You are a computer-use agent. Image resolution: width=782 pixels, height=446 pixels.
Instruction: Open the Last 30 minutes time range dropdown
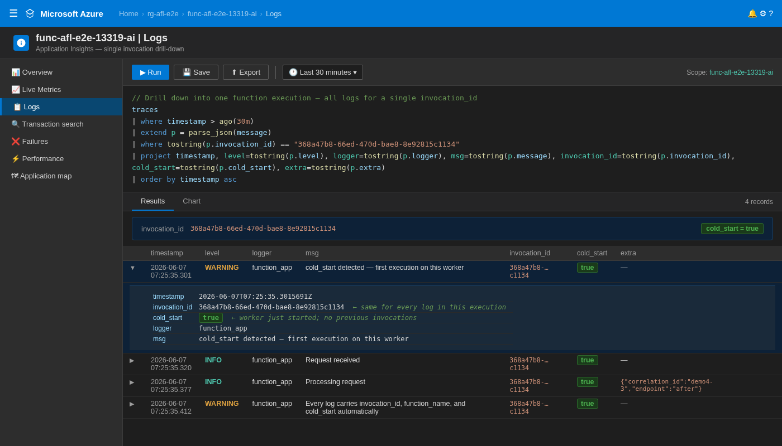[x=323, y=72]
